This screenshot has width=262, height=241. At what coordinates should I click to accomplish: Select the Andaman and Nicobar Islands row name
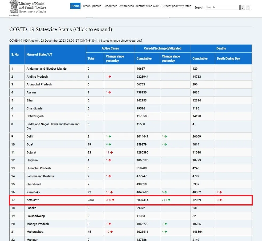(46, 69)
